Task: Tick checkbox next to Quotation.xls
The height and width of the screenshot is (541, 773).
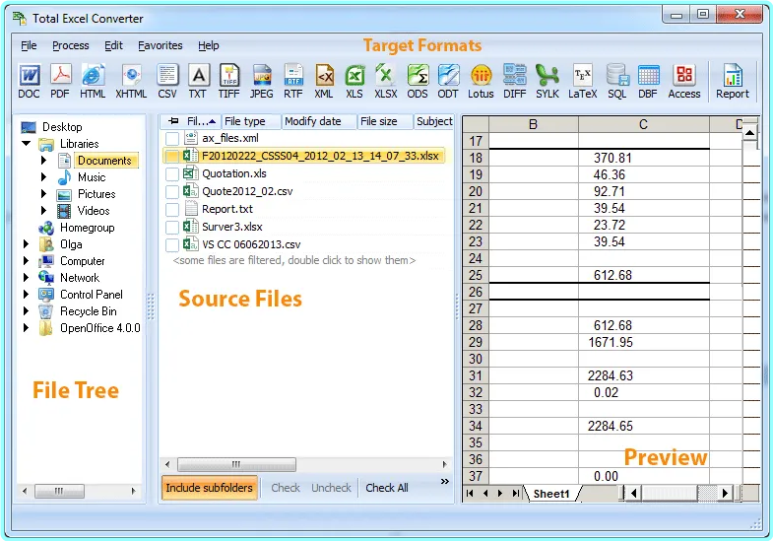Action: tap(172, 174)
